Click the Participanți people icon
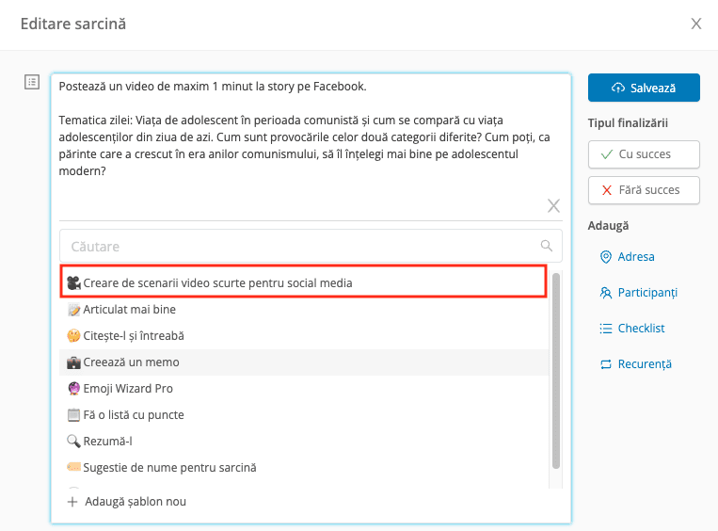Viewport: 718px width, 531px height. [x=605, y=292]
